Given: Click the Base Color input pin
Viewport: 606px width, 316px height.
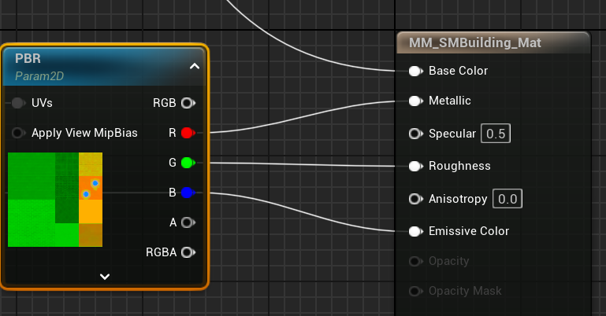Looking at the screenshot, I should pos(416,71).
